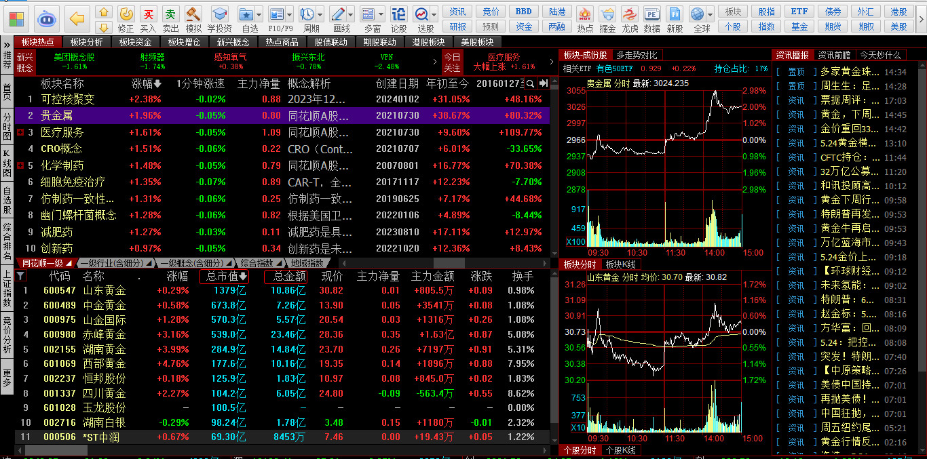Open dropdown arrow next to 自选
Screen dimensions: 927x459
pyautogui.click(x=259, y=14)
